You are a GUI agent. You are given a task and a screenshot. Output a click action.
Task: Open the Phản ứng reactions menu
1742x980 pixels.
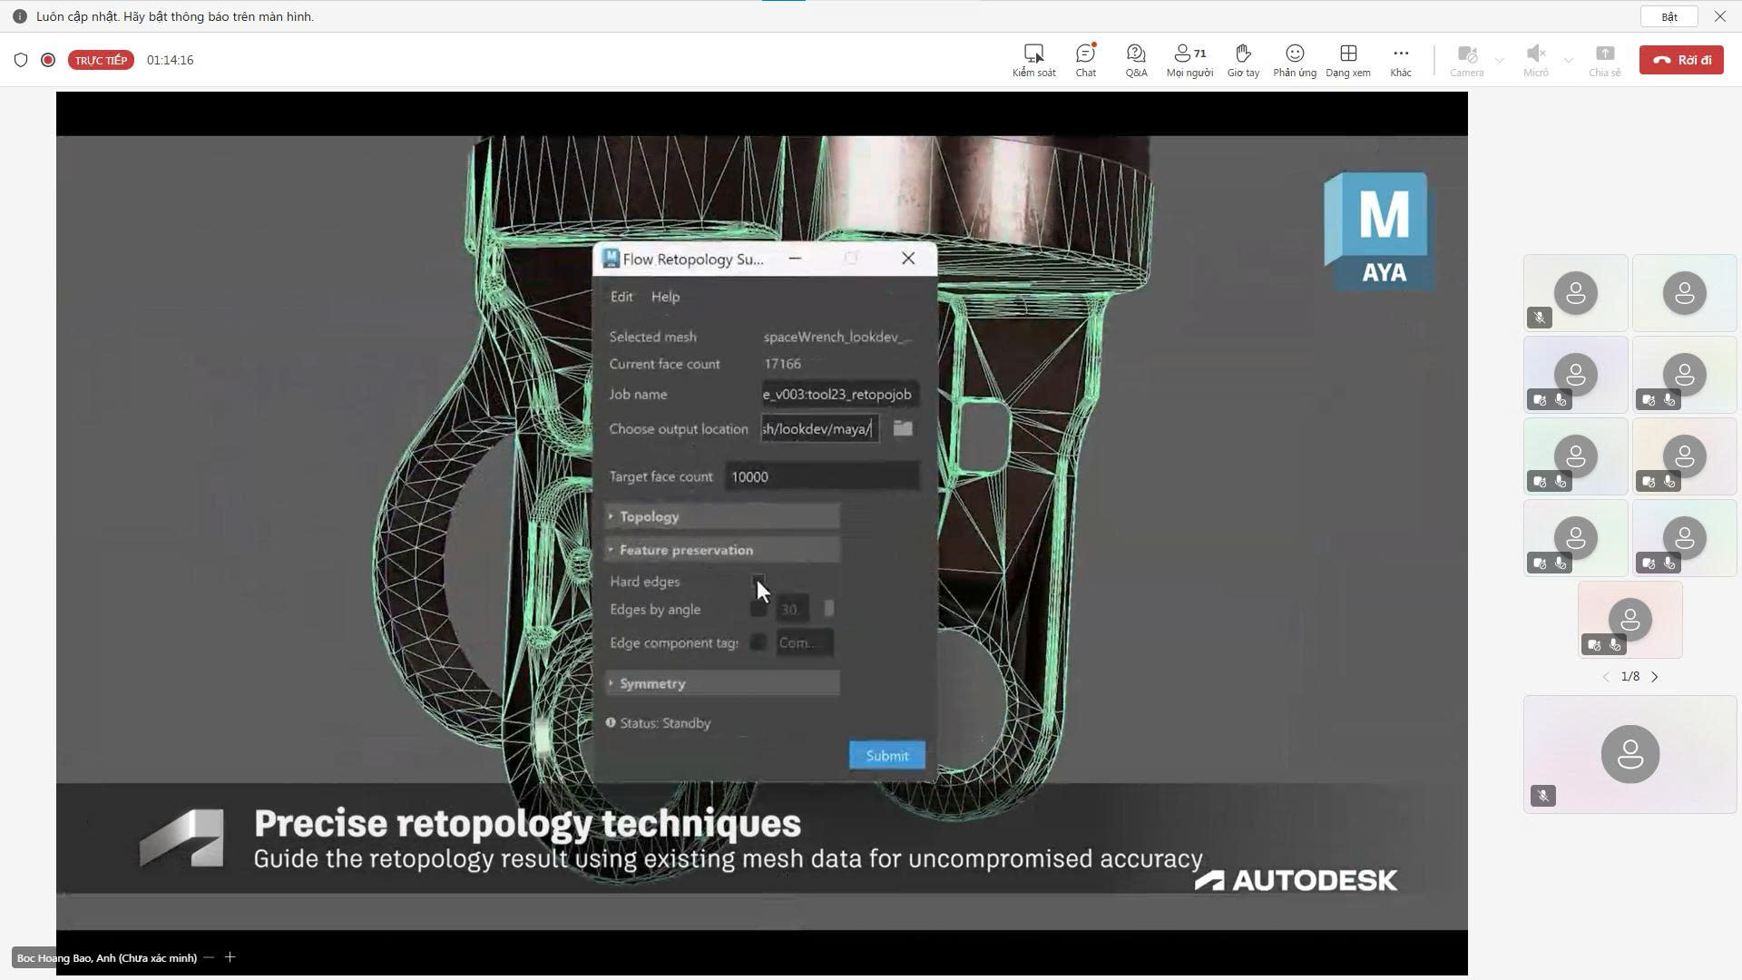pos(1294,60)
